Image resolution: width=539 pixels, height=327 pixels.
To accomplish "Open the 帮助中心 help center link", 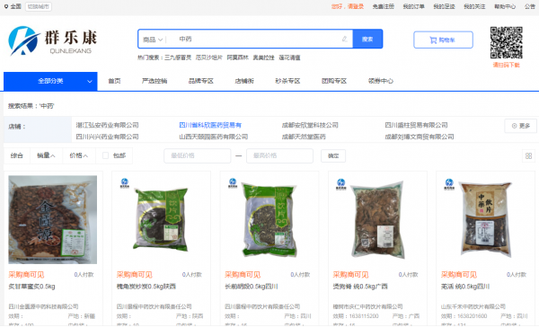I will tap(505, 6).
